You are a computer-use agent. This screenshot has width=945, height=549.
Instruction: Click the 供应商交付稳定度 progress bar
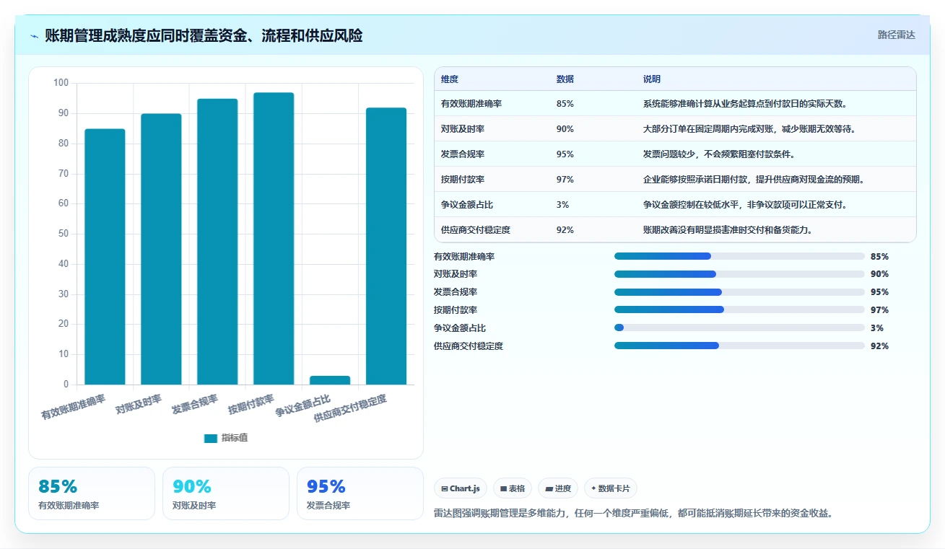pyautogui.click(x=739, y=346)
